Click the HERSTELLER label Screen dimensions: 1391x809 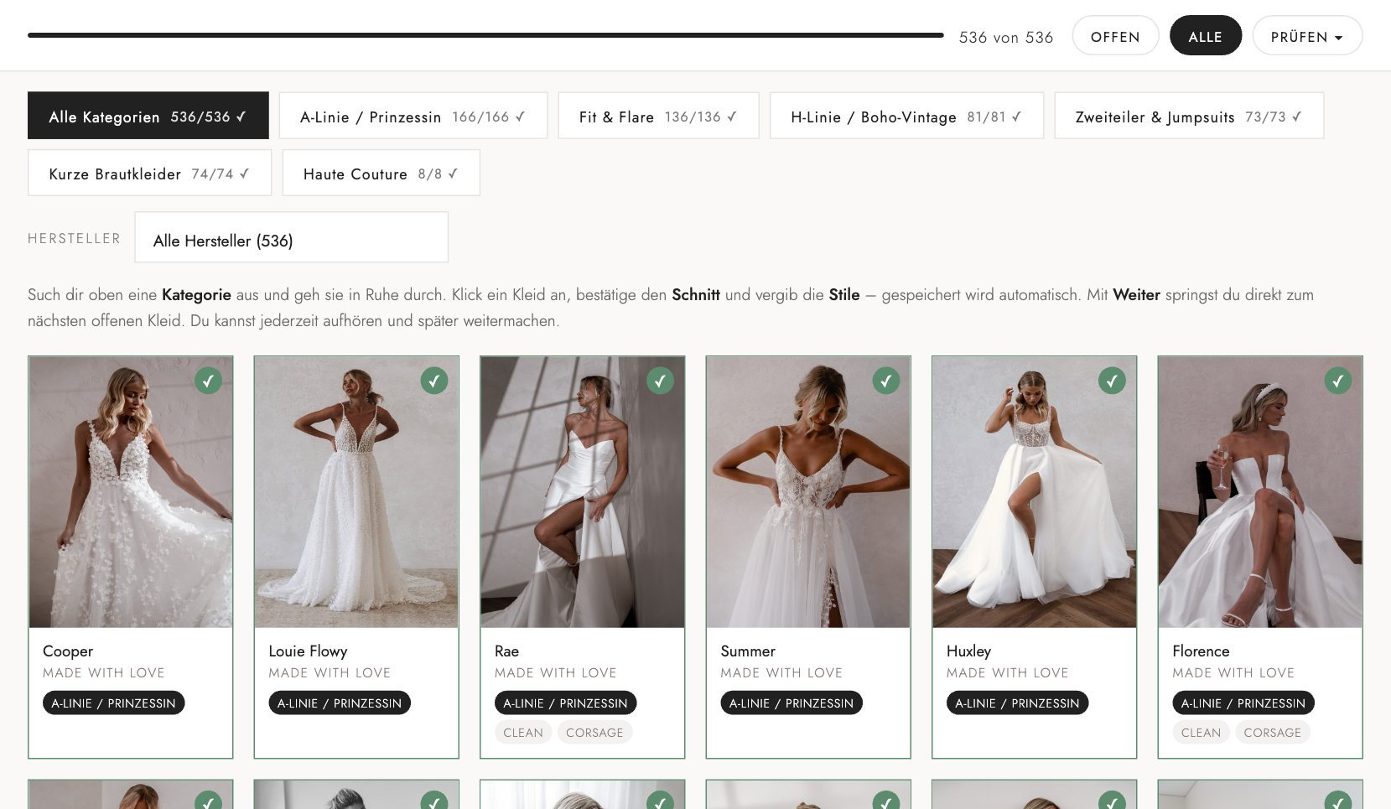(x=74, y=238)
